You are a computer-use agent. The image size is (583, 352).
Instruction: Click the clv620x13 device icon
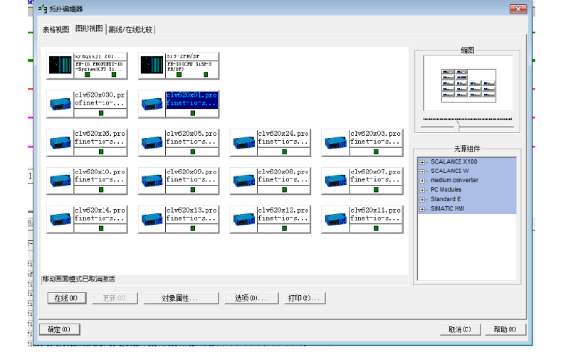tap(152, 219)
